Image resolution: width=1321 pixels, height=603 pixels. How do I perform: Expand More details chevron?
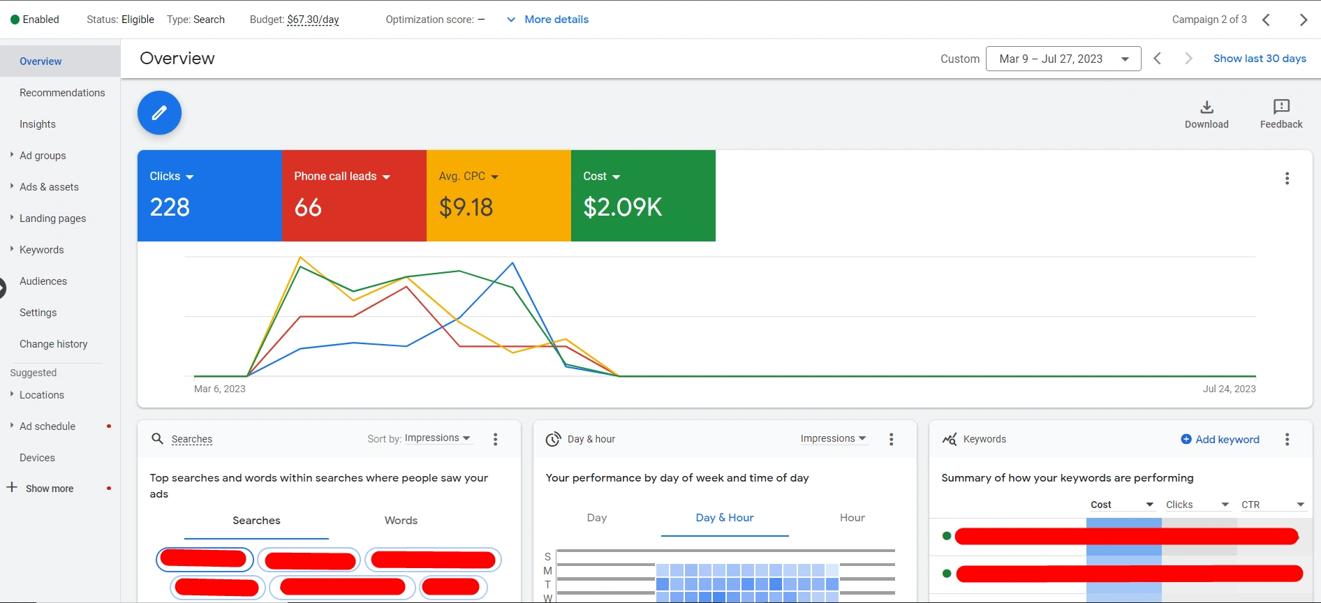[511, 20]
